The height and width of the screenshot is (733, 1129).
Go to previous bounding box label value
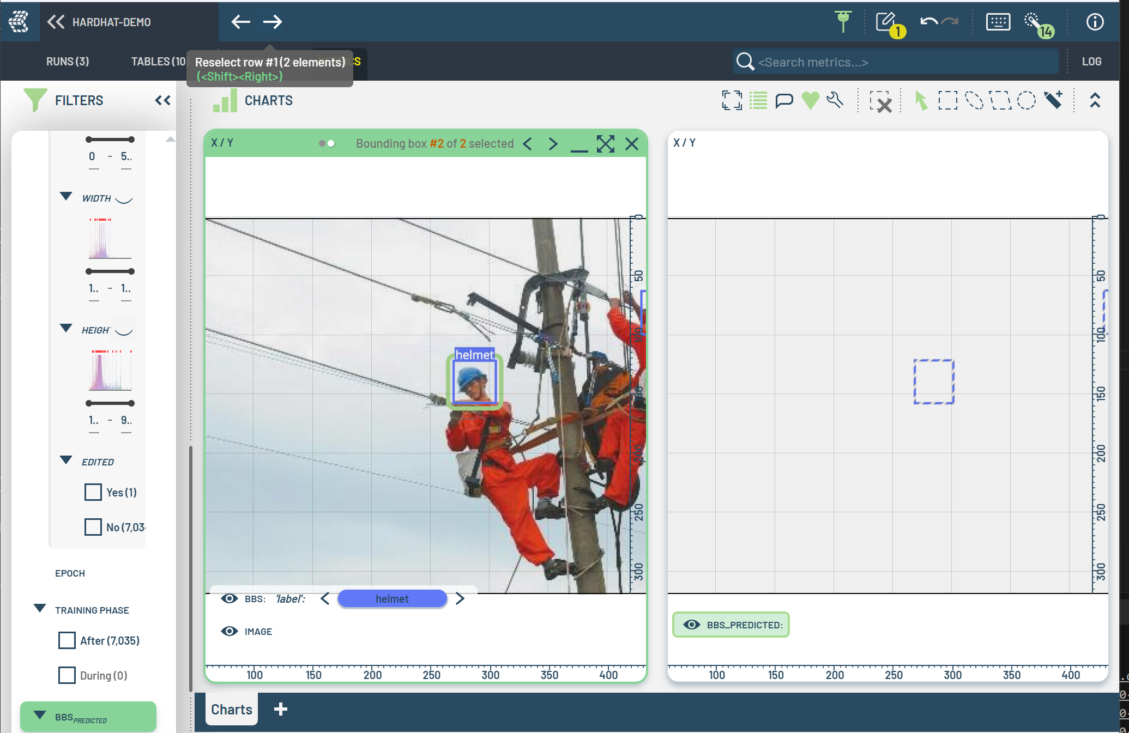point(325,599)
